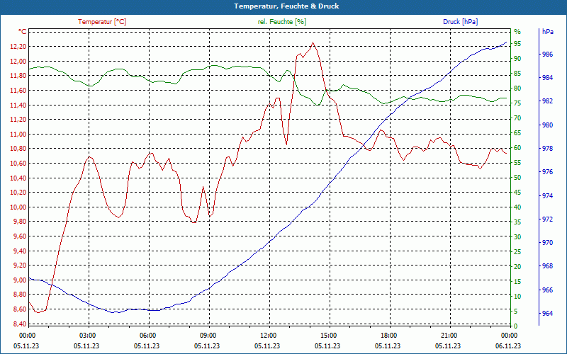The image size is (567, 354).
Task: Click the green humidity axis value 90
Action: point(517,59)
